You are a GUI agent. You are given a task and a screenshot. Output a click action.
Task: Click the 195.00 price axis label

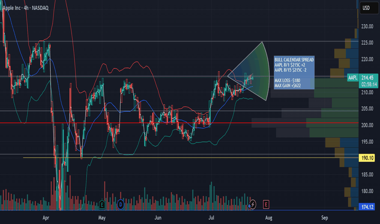point(367,142)
